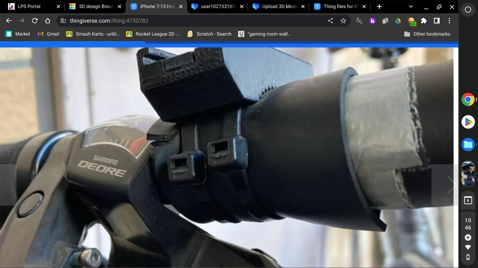Open the Chrome three-dot menu
478x268 pixels.
[449, 21]
